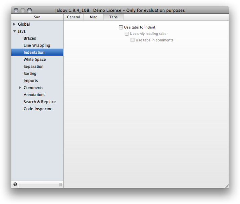Screen dimensions: 240x204
Task: Switch to the Misc tab
Action: coord(94,17)
